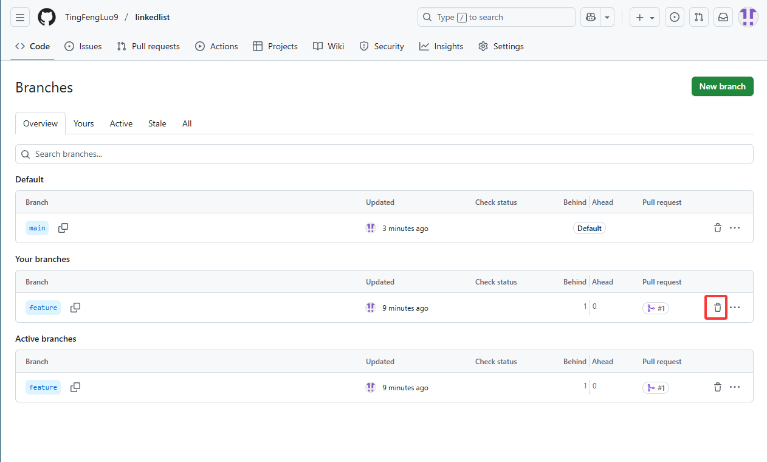The image size is (767, 462).
Task: Open pull request #1 in Your branches
Action: pyautogui.click(x=656, y=308)
